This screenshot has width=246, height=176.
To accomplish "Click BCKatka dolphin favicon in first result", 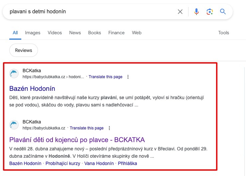I will click(x=14, y=74).
